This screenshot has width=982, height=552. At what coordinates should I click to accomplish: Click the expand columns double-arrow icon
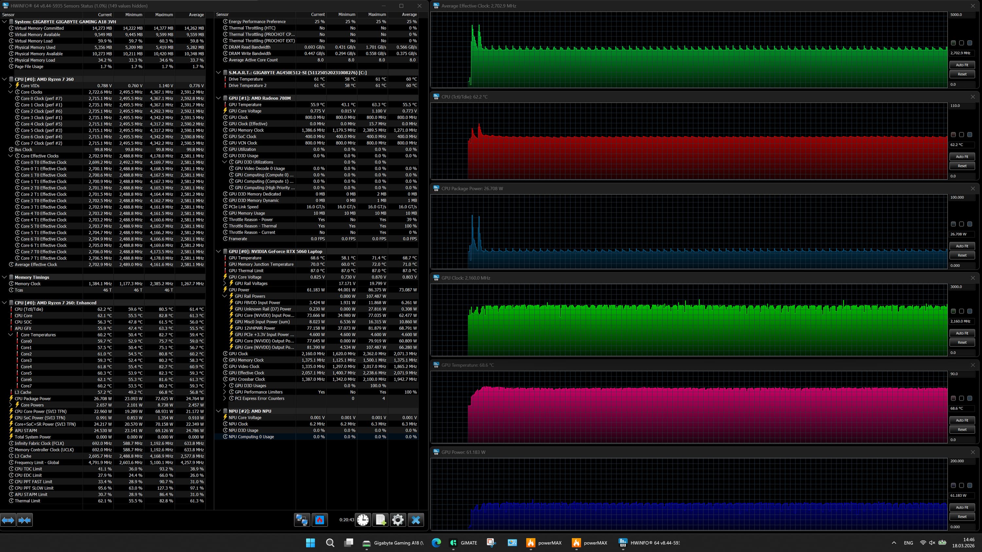[8, 520]
